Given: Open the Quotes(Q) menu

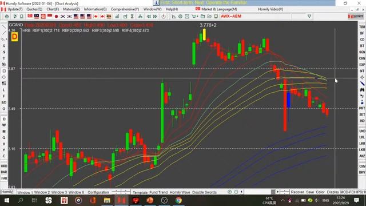Looking at the screenshot, I should (x=34, y=9).
